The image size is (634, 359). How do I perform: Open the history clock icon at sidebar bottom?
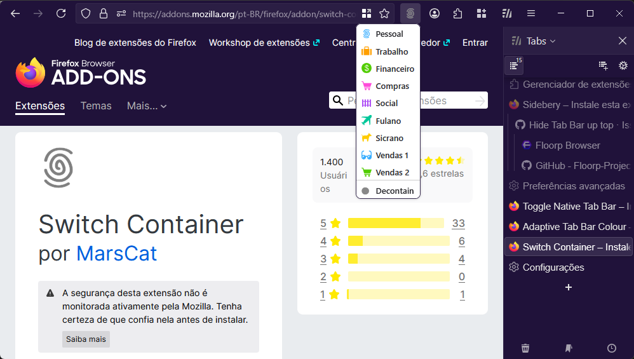click(612, 348)
